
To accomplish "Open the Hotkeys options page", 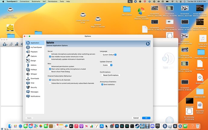I will point(35,69).
